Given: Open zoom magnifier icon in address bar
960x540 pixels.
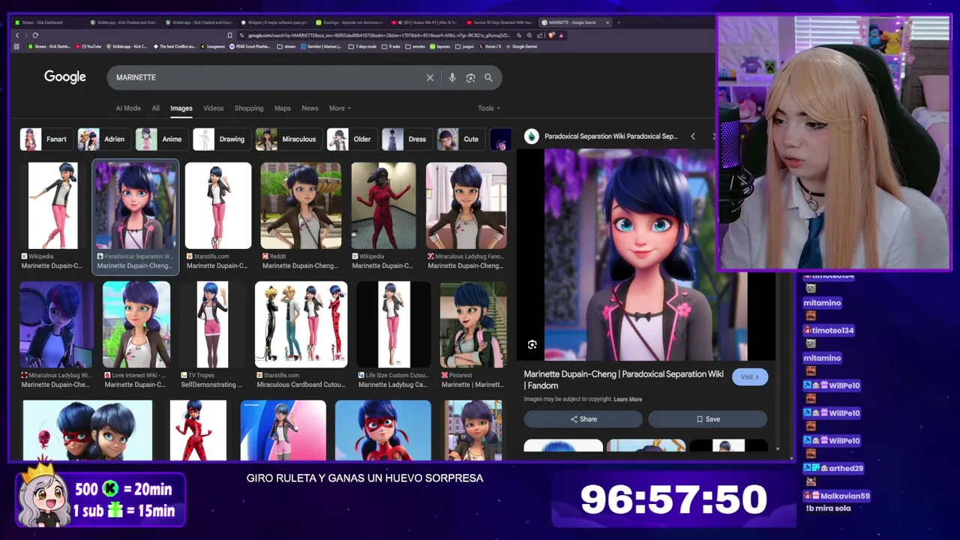Looking at the screenshot, I should 529,35.
